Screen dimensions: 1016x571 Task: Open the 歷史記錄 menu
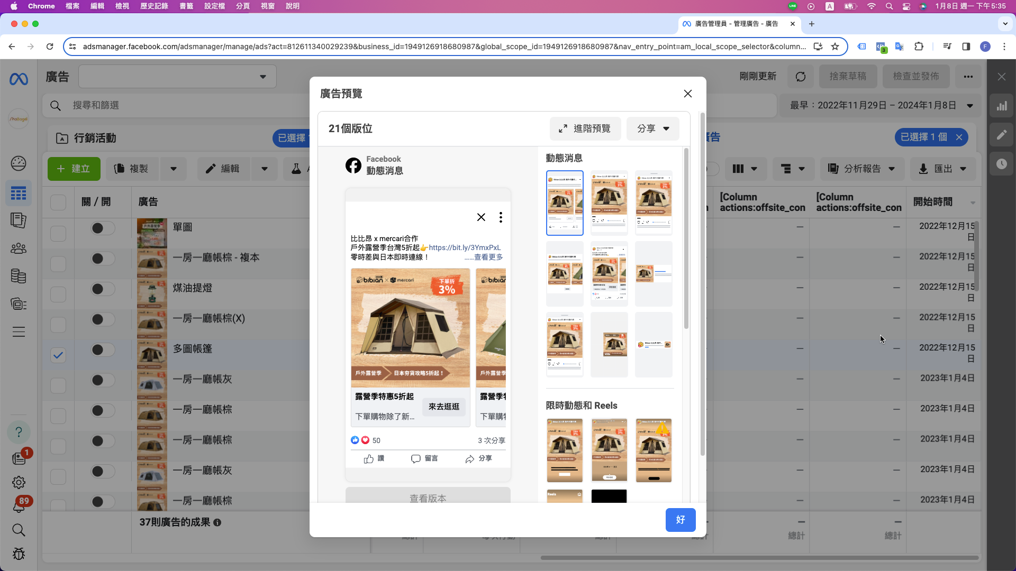(x=154, y=6)
